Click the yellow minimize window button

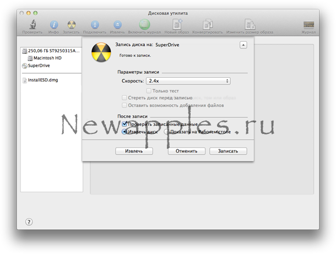point(29,13)
